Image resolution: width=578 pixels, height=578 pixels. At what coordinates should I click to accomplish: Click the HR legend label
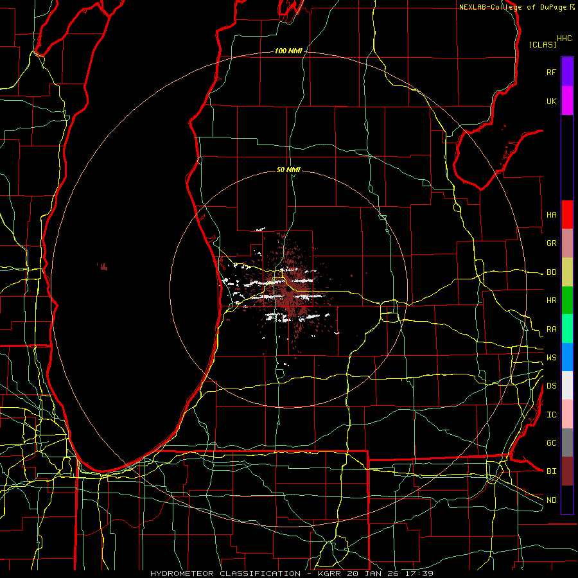click(x=552, y=301)
